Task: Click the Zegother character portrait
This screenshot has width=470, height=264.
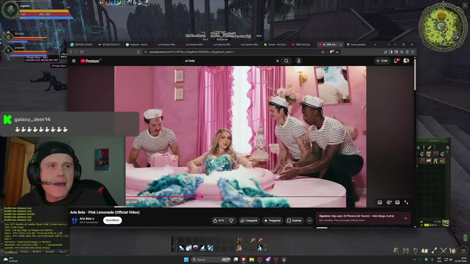Action: point(11,11)
